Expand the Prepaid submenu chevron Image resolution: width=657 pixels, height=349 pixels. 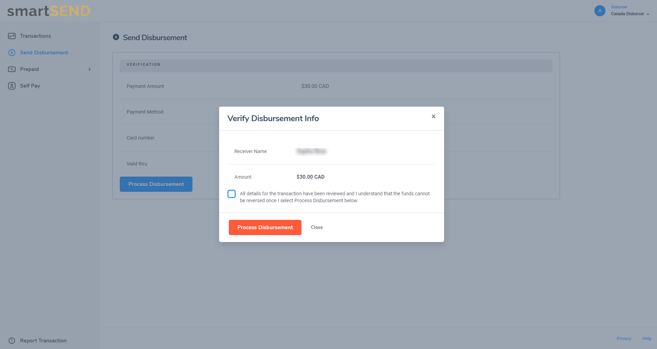(90, 69)
